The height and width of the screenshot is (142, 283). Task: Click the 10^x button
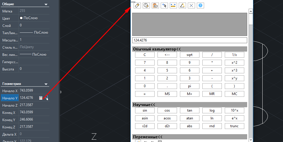[x=234, y=110]
